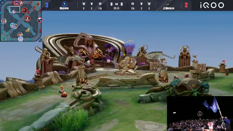Jump to the golden dragon on minimap
233x131 pixels.
click(28, 30)
